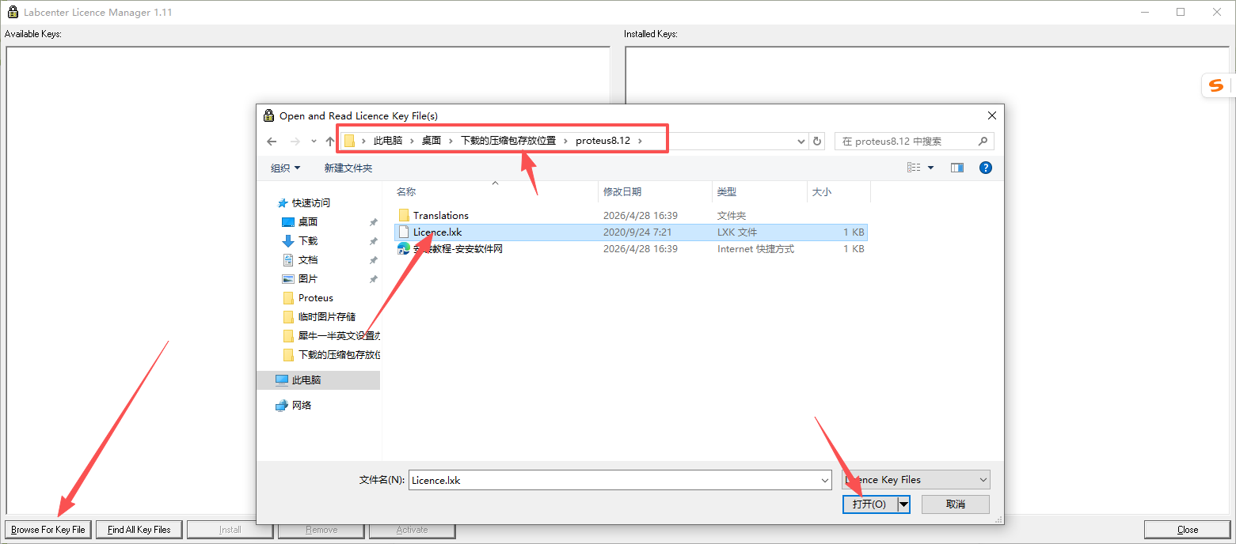Open the recent locations dropdown beside forward arrow
Image resolution: width=1236 pixels, height=544 pixels.
[314, 142]
